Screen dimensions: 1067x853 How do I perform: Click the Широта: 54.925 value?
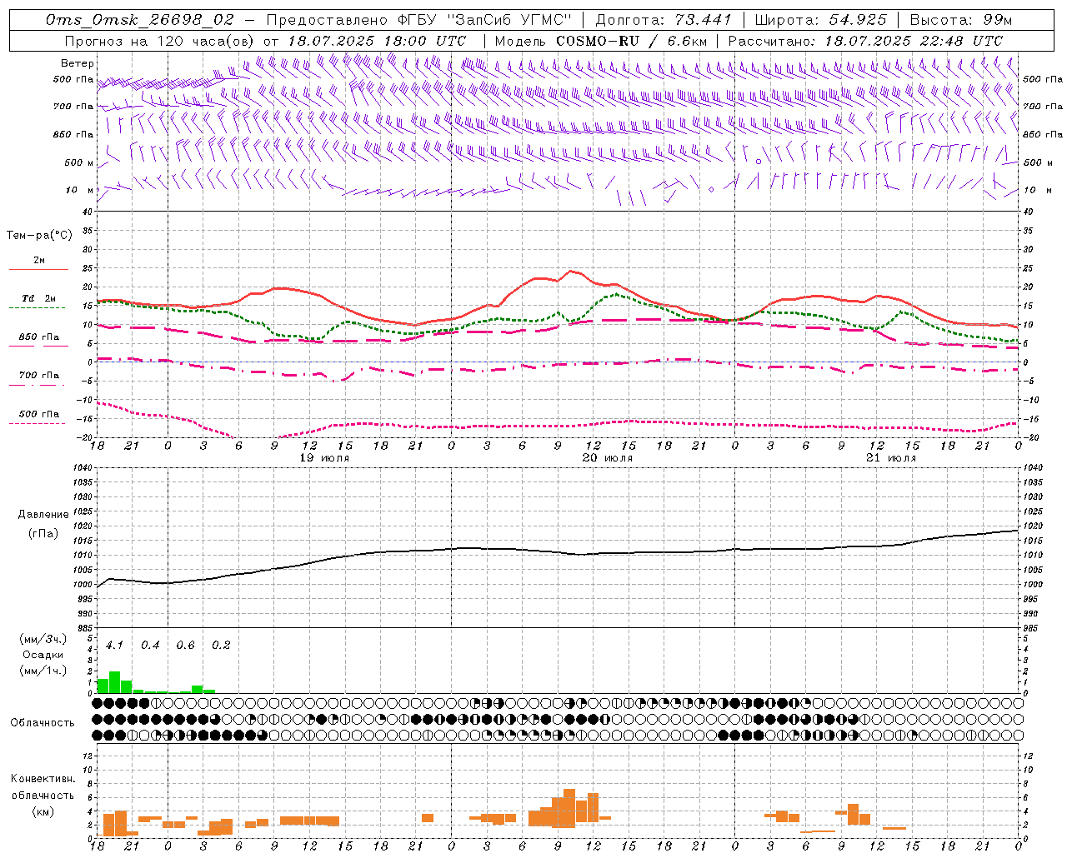coord(821,19)
